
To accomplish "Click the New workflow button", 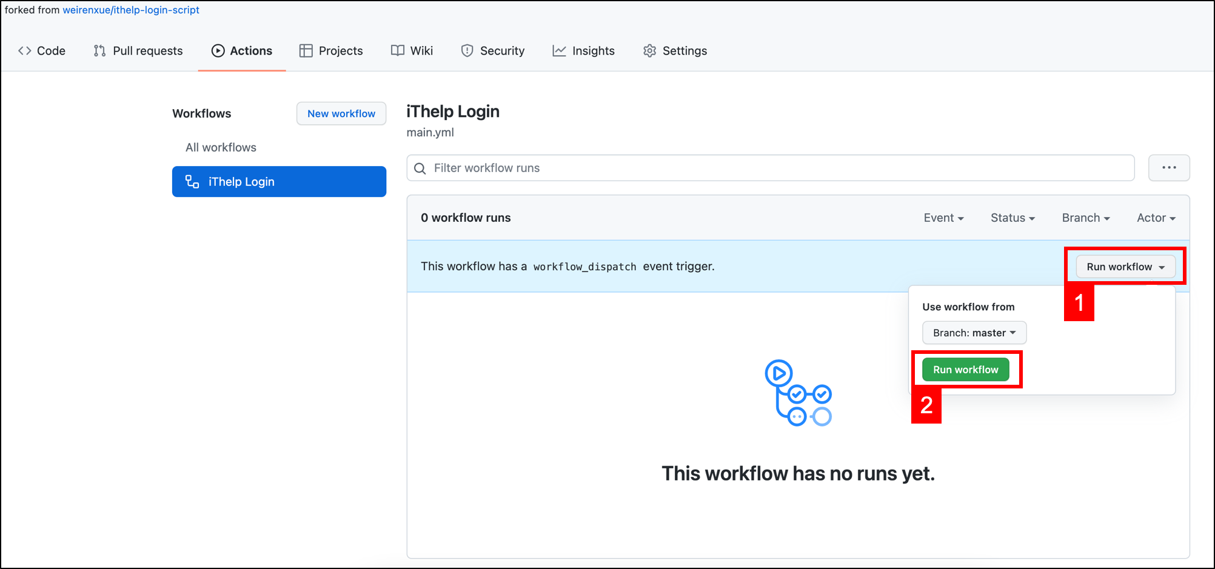I will tap(341, 113).
